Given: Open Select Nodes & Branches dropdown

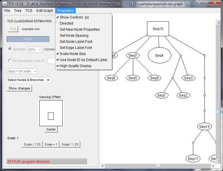Looking at the screenshot, I should [28, 80].
